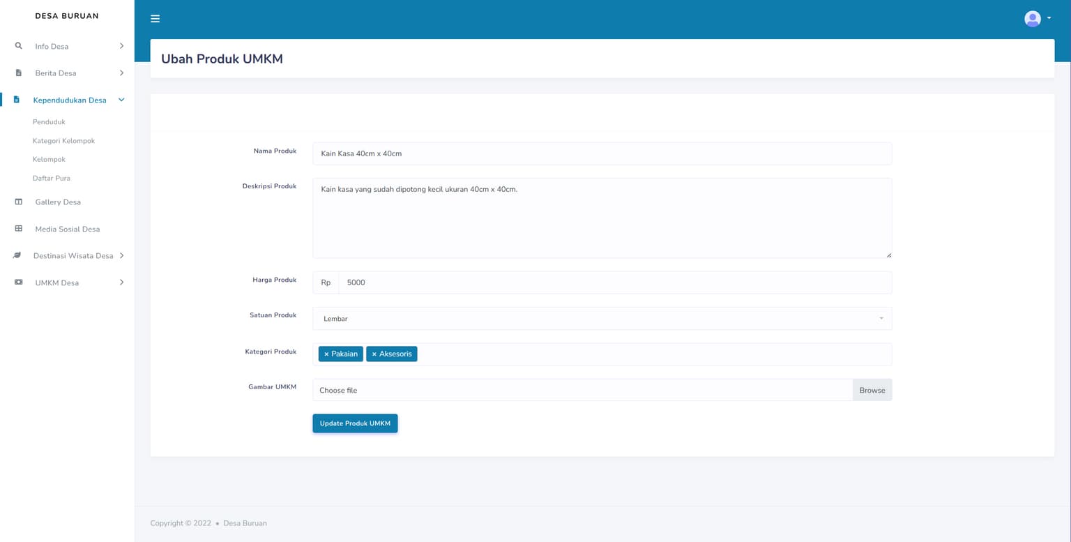Click the Destinasi Wisata Desa icon
The height and width of the screenshot is (542, 1071).
18,255
